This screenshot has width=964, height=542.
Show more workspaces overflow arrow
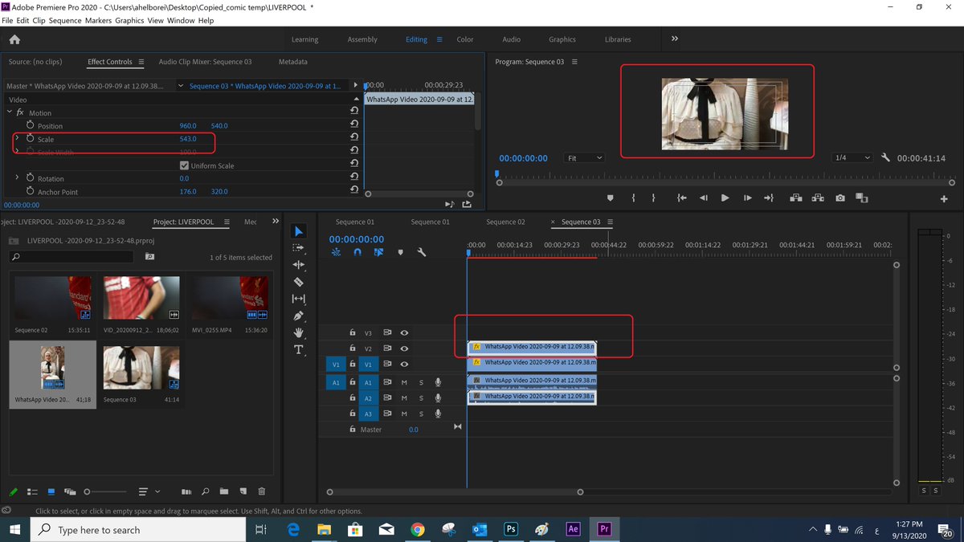[x=675, y=39]
